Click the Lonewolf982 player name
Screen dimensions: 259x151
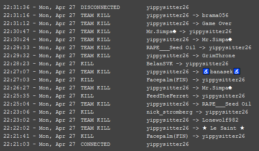(x=220, y=120)
